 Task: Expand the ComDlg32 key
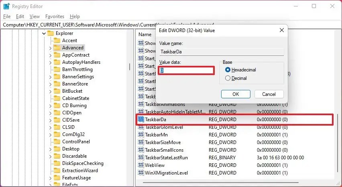click(x=51, y=135)
